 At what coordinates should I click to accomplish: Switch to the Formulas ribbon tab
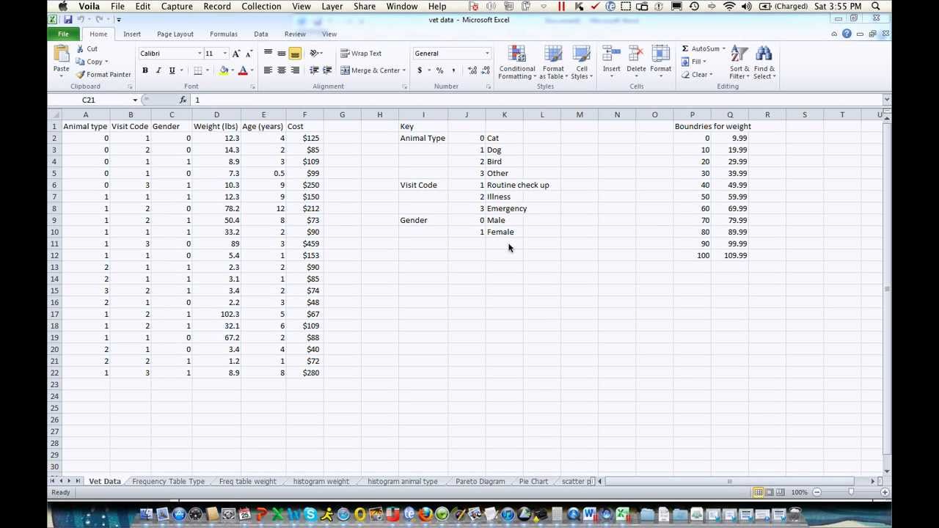pyautogui.click(x=224, y=34)
